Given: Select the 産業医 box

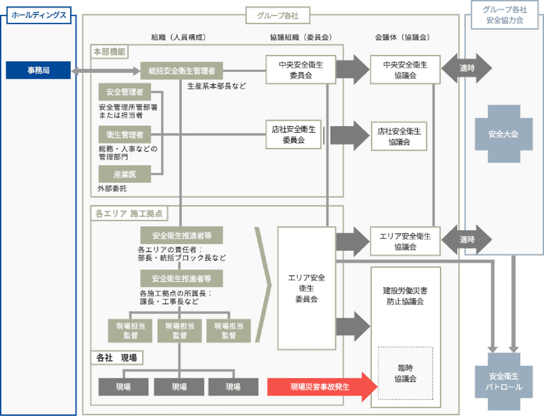Looking at the screenshot, I should point(125,174).
